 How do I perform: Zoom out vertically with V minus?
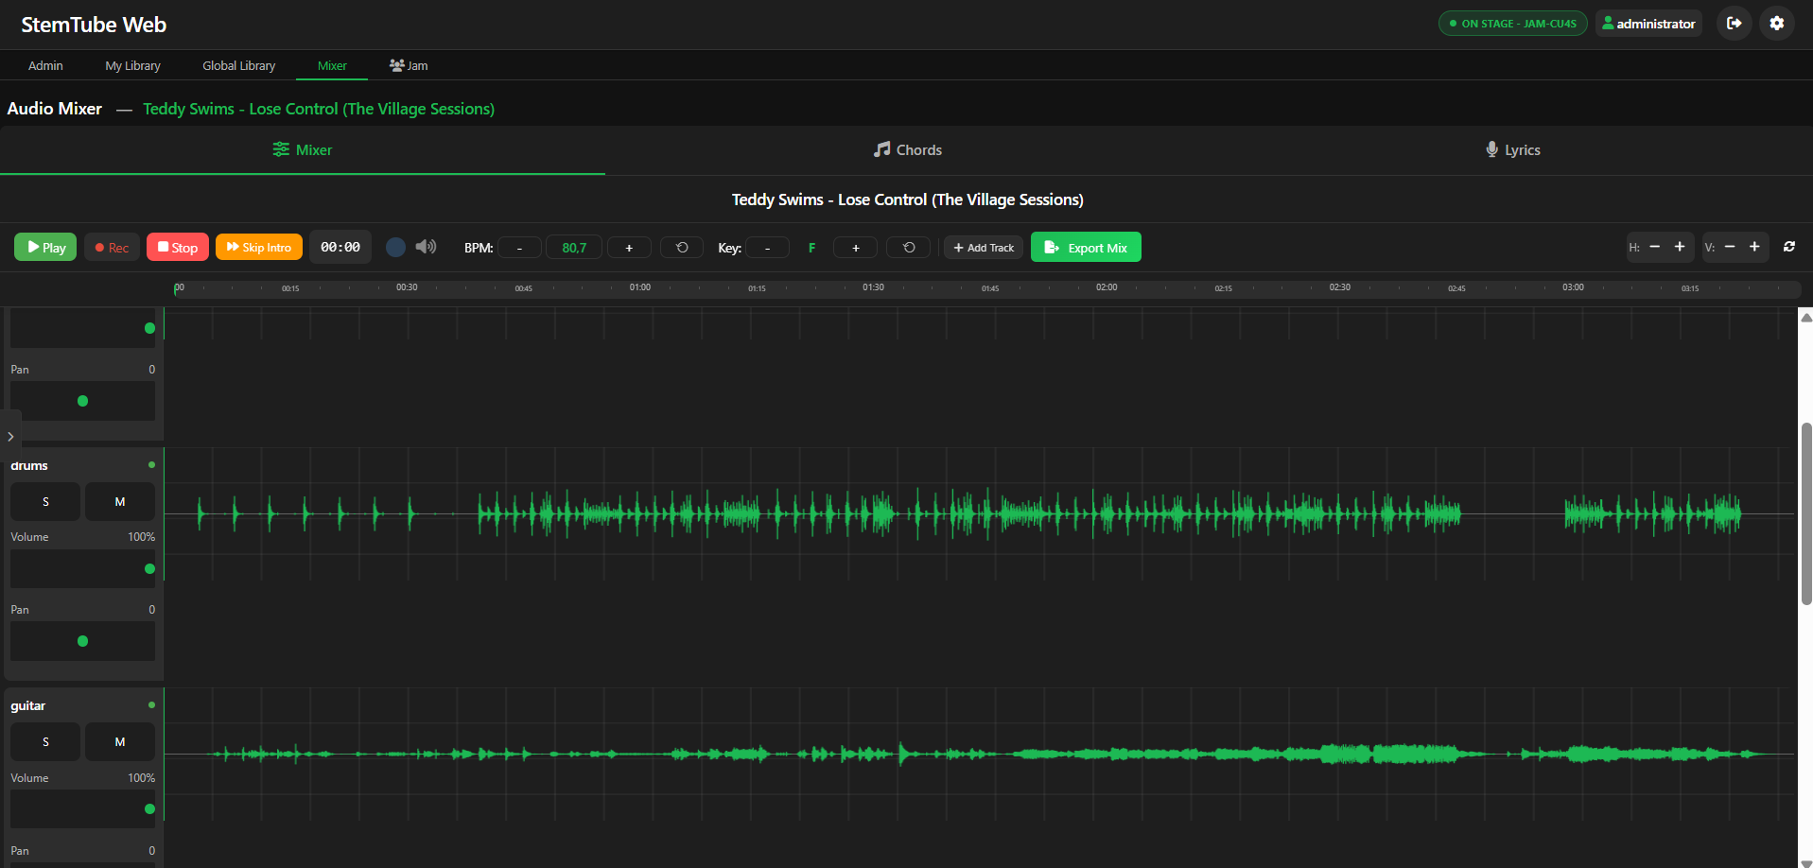point(1730,247)
